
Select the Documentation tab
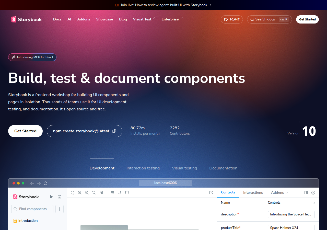coord(223,168)
